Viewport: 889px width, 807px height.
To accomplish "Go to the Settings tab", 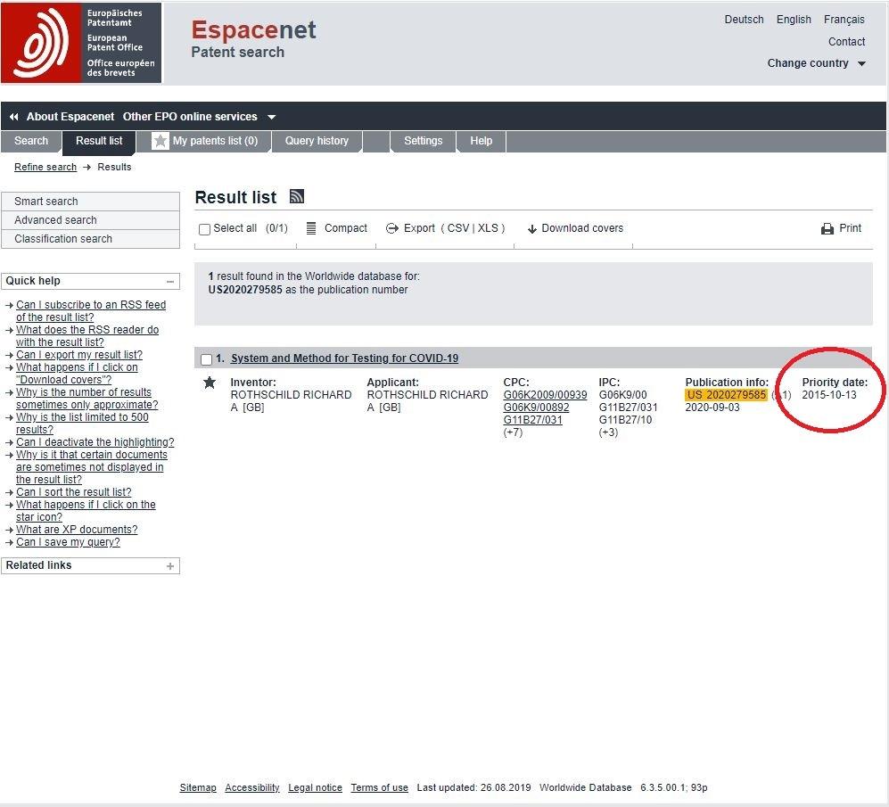I will point(423,141).
